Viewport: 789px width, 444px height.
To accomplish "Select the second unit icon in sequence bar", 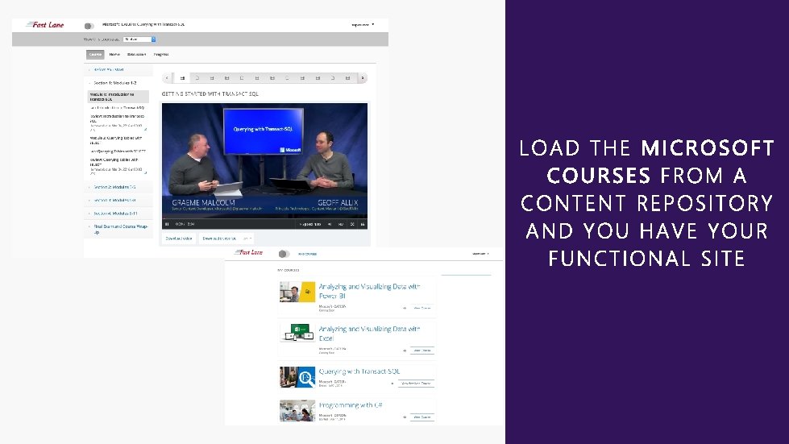I will [x=197, y=78].
